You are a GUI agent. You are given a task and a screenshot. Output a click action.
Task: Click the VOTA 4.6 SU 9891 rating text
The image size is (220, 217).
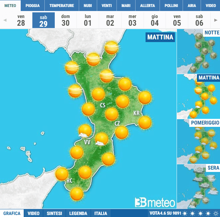[166, 213]
